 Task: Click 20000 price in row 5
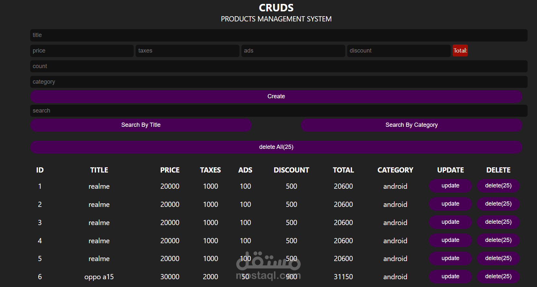click(x=170, y=258)
